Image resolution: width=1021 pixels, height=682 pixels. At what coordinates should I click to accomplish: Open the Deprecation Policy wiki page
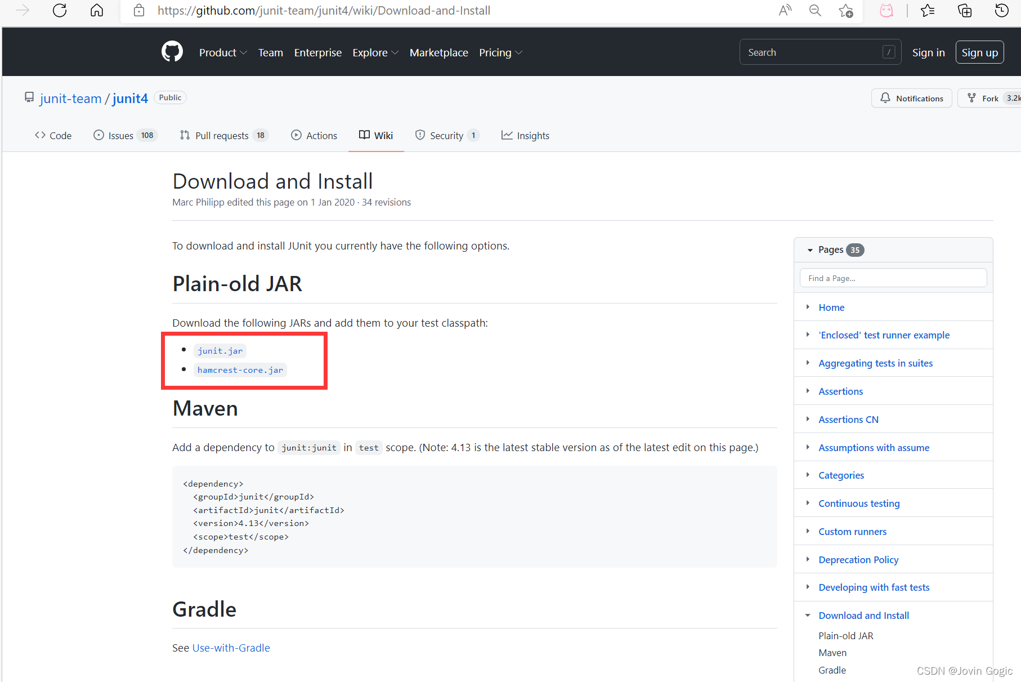[x=858, y=560]
